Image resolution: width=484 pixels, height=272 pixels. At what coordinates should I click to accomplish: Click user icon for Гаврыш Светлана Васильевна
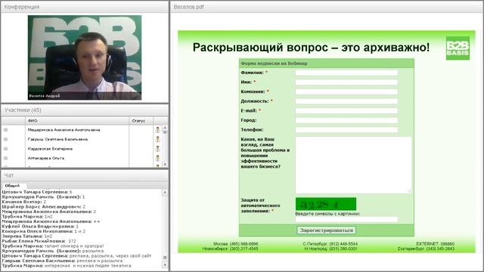click(x=157, y=139)
